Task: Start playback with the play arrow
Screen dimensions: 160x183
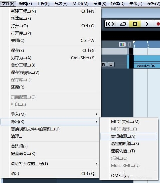Action: pos(147,24)
